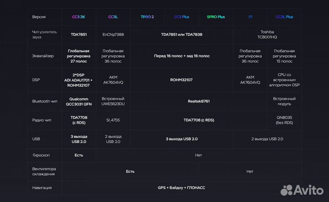Click the 'Встроенный модуль' Bluetooth cell
Image resolution: width=329 pixels, height=202 pixels.
[284, 101]
